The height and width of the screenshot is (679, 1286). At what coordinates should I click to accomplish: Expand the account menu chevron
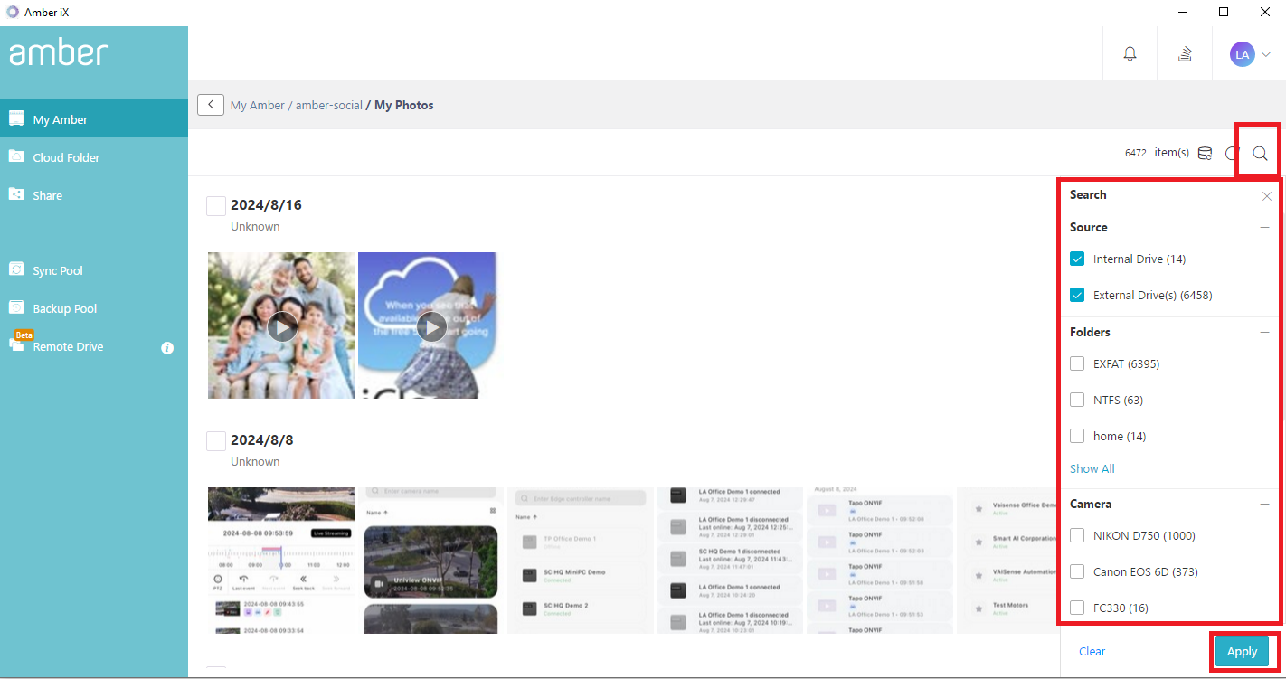(1266, 54)
